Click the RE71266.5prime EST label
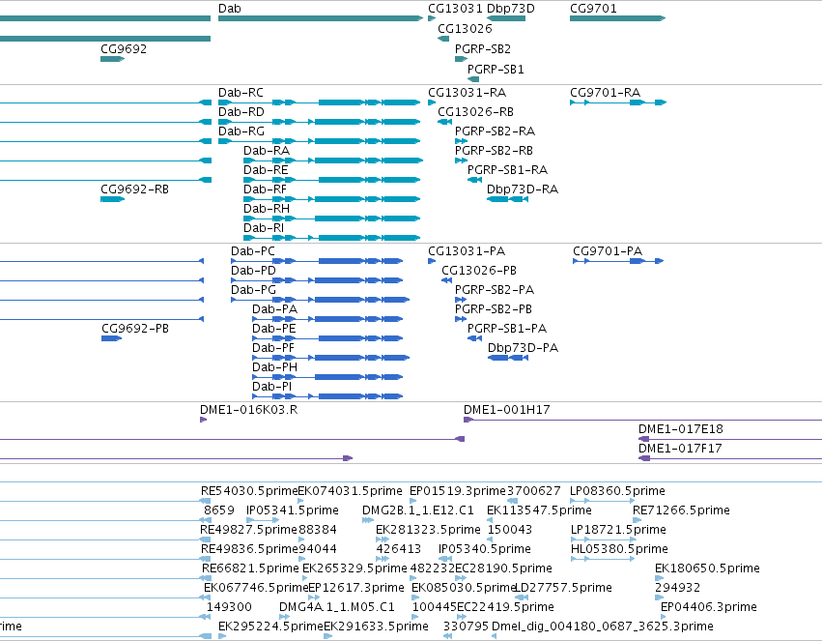The height and width of the screenshot is (641, 822). click(x=681, y=510)
